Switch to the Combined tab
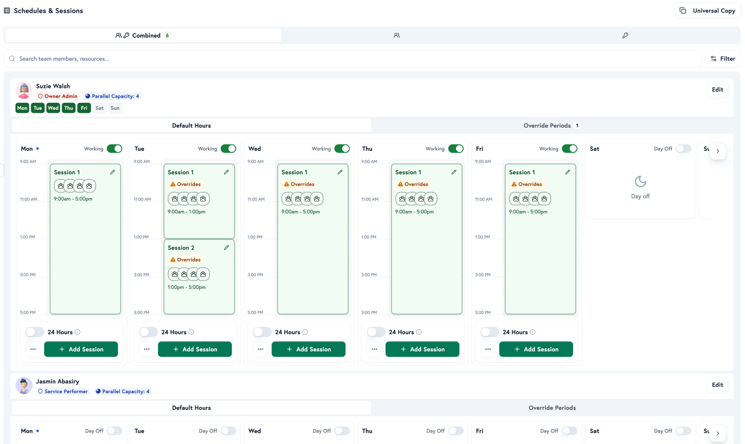 pos(143,35)
